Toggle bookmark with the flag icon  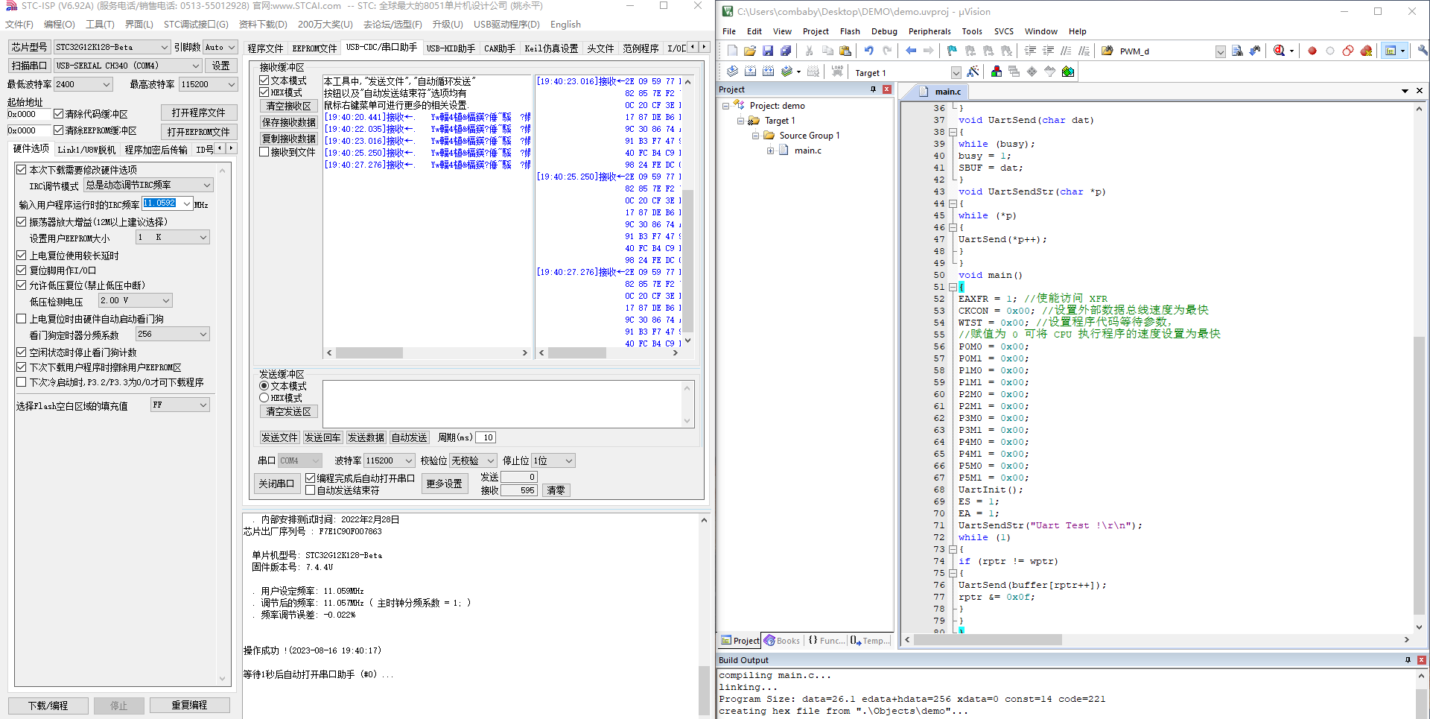952,51
